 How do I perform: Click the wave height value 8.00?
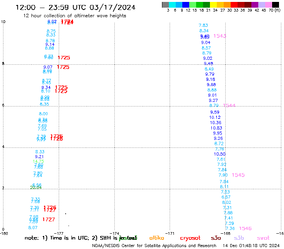point(43,114)
